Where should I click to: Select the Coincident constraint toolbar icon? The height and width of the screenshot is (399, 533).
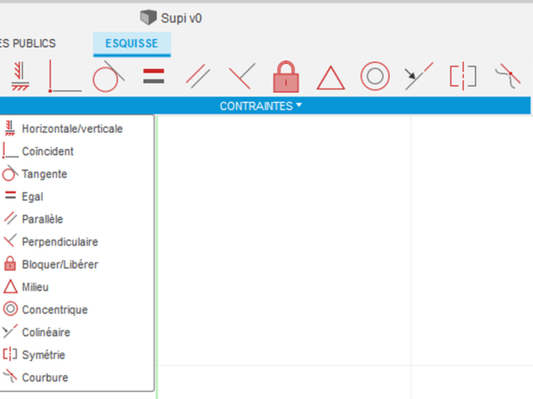[x=64, y=77]
